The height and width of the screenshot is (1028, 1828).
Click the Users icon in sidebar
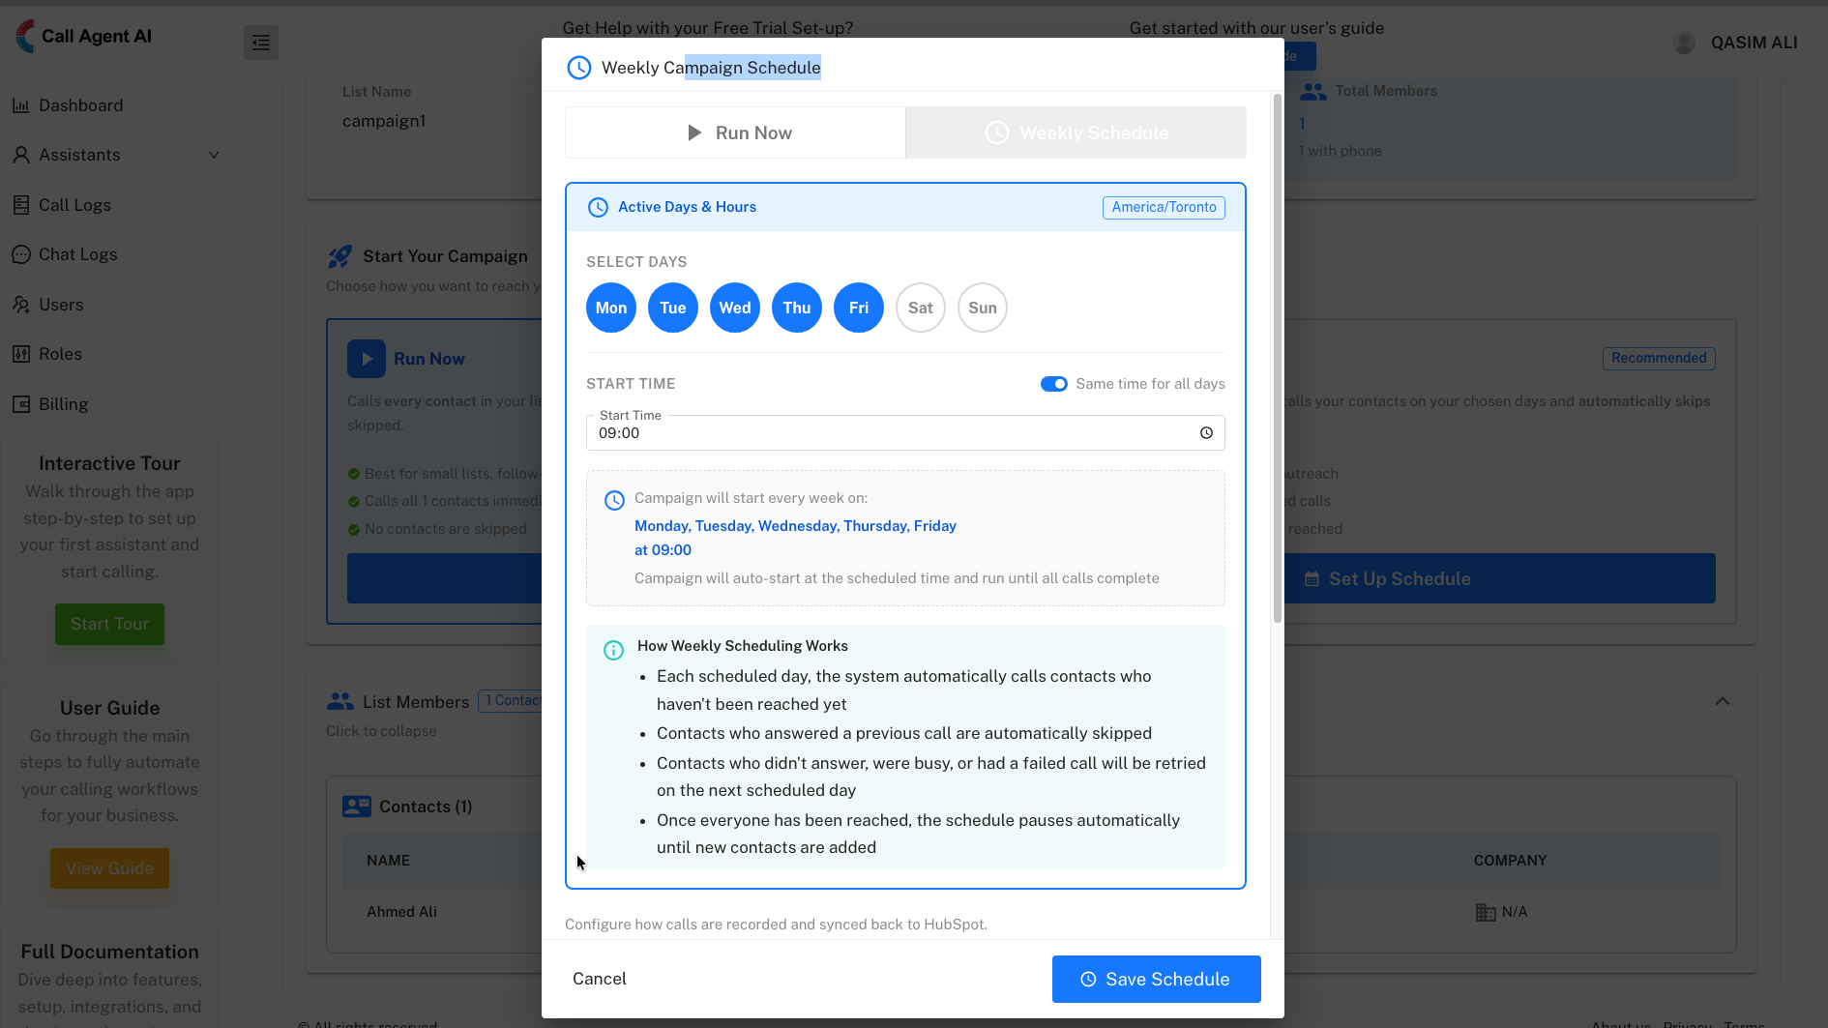pyautogui.click(x=20, y=305)
